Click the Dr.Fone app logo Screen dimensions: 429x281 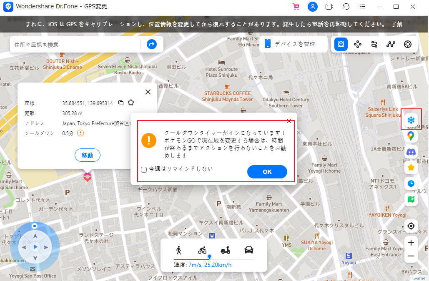(x=8, y=7)
